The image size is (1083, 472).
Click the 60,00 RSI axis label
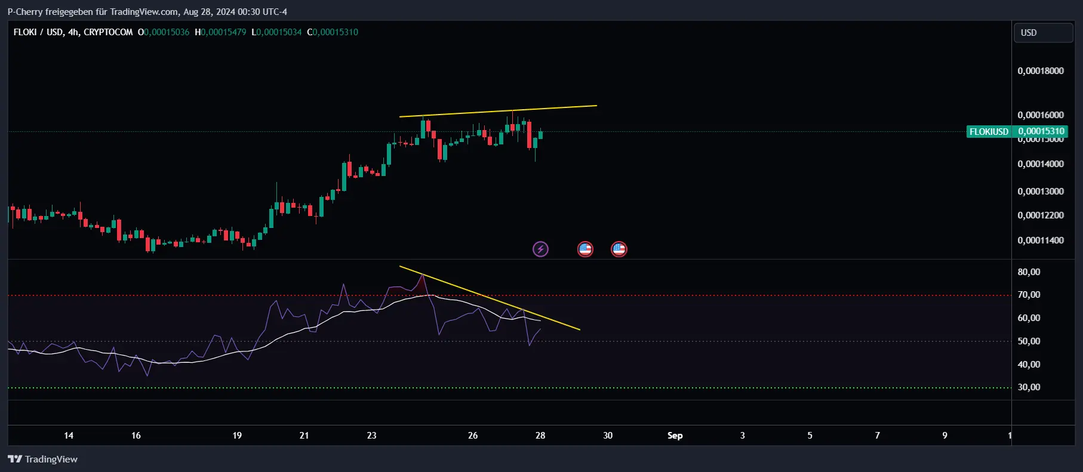coord(1029,318)
